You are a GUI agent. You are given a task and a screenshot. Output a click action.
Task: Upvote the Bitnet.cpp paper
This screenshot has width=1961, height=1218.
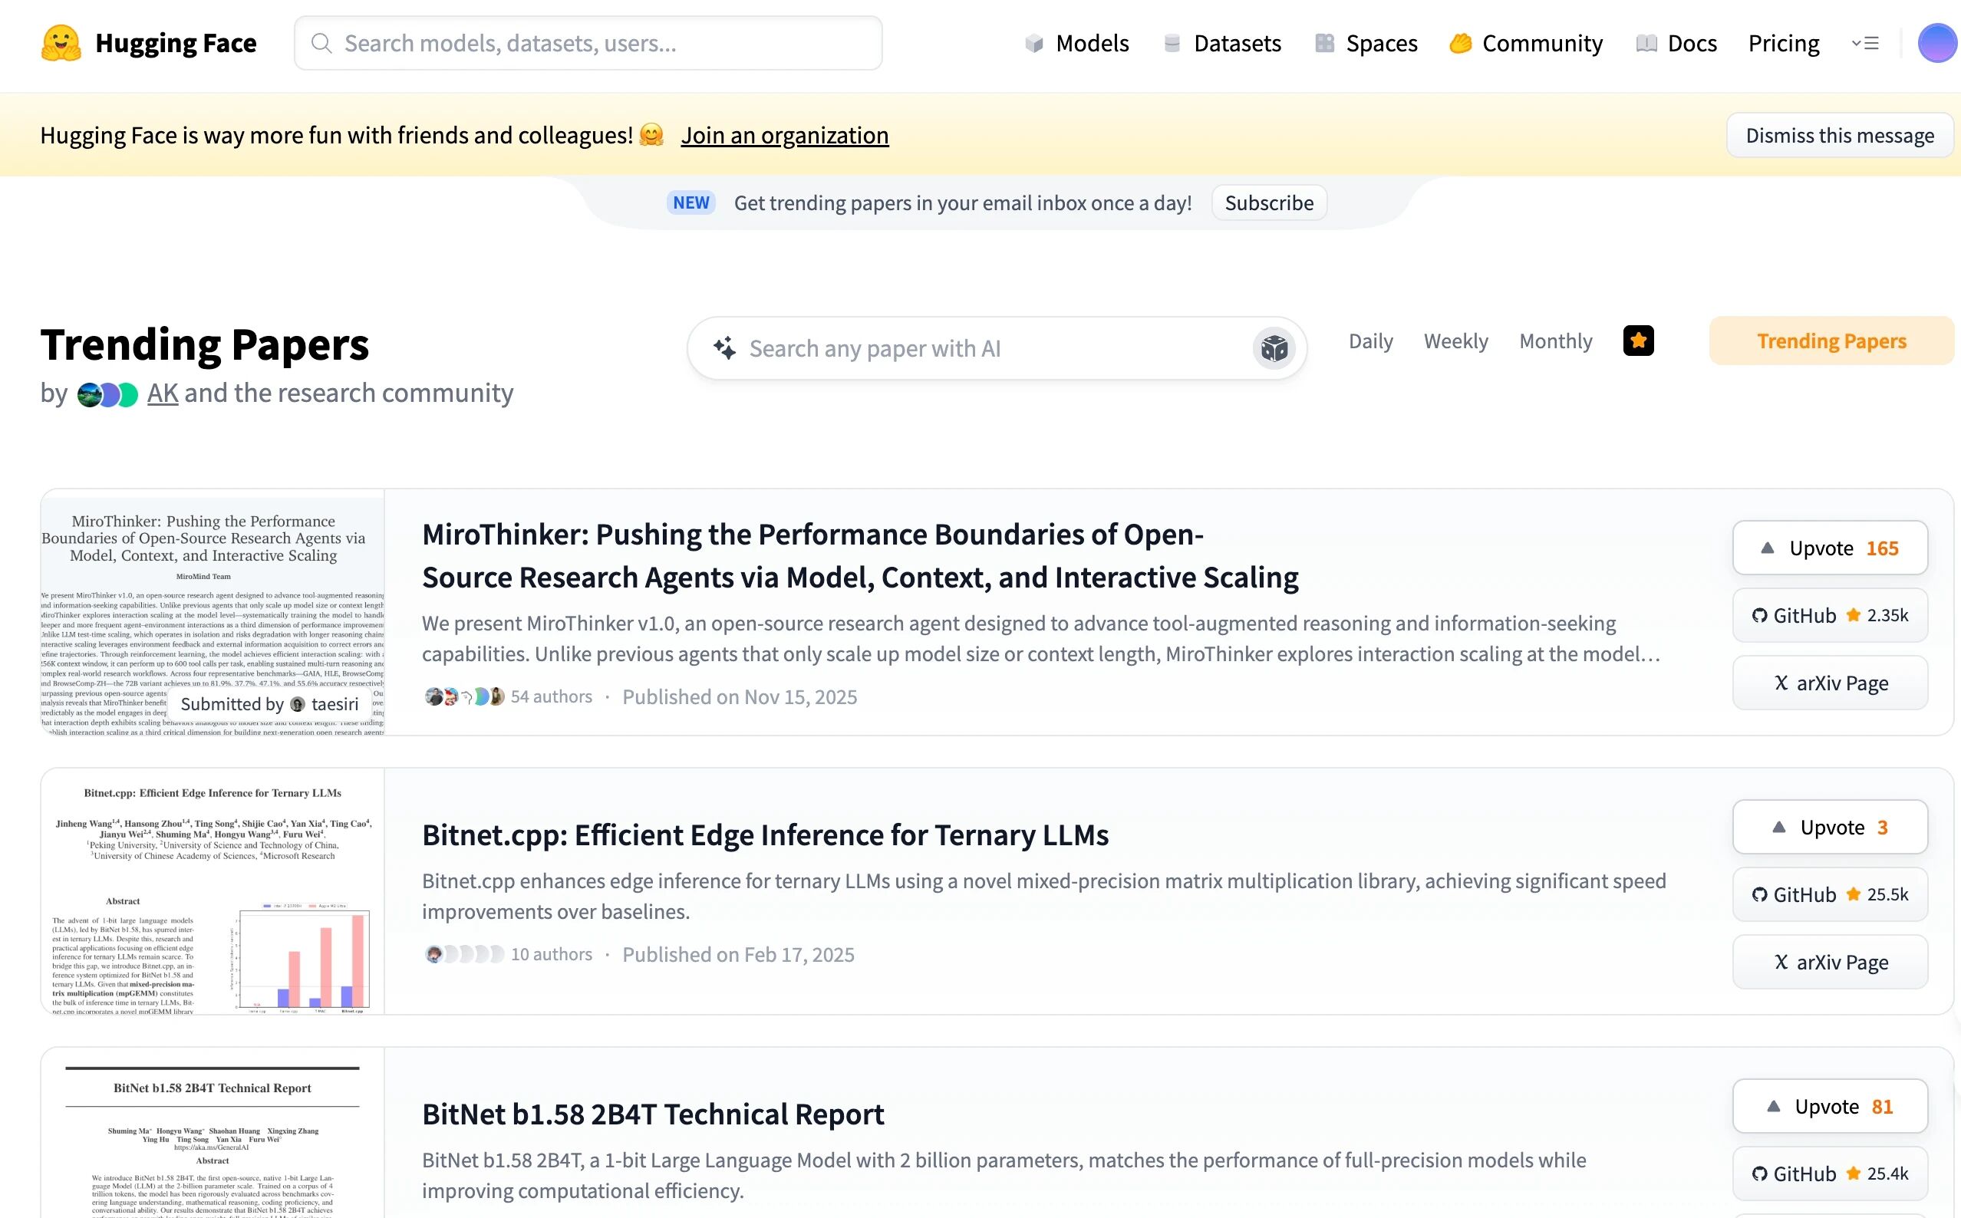1829,828
